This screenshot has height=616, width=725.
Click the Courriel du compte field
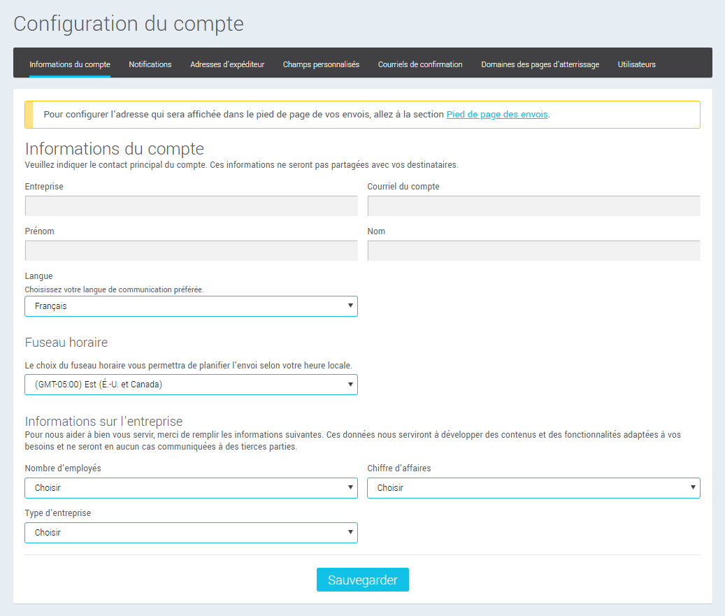coord(533,205)
